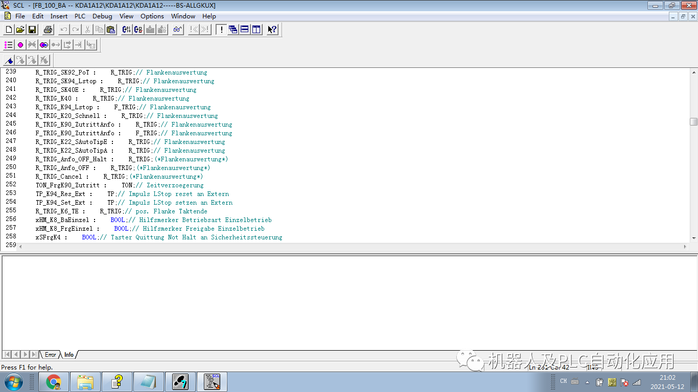Viewport: 698px width, 392px height.
Task: Click the first-tab scroll button beside Error tab
Action: [x=7, y=354]
